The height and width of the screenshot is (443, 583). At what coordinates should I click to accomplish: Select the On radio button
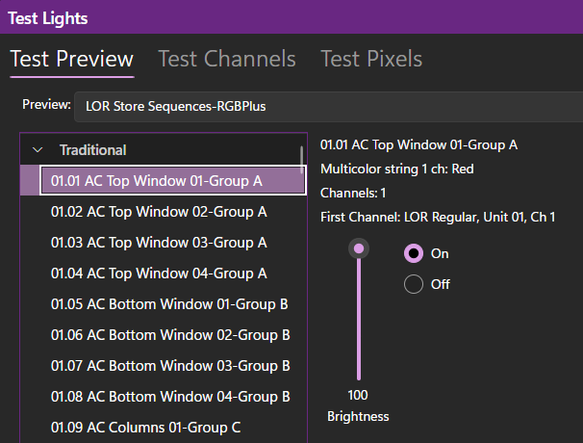(414, 253)
